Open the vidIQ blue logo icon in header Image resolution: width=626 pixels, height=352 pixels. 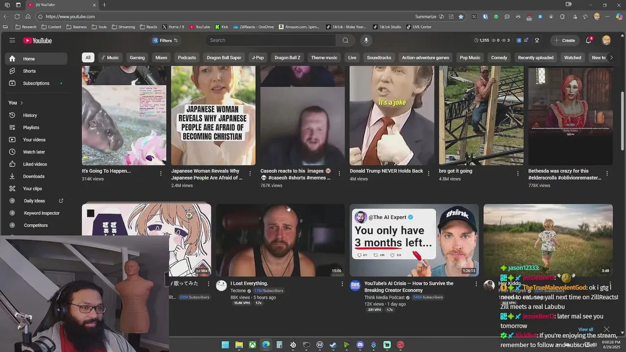click(518, 41)
